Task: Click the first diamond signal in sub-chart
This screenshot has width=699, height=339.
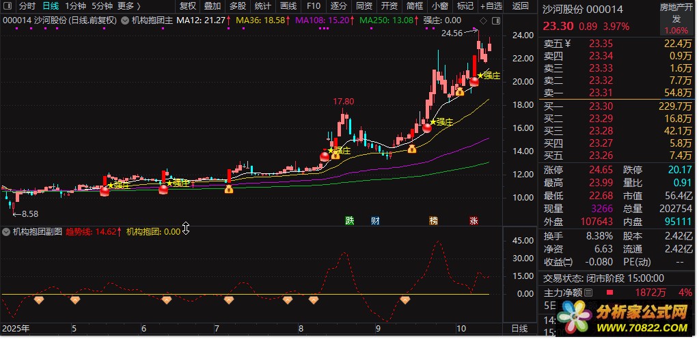Action: click(x=39, y=299)
